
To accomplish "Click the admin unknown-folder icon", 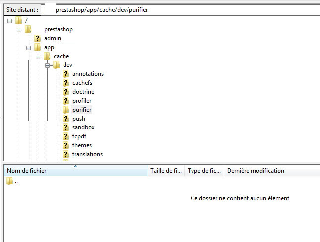I will point(37,38).
